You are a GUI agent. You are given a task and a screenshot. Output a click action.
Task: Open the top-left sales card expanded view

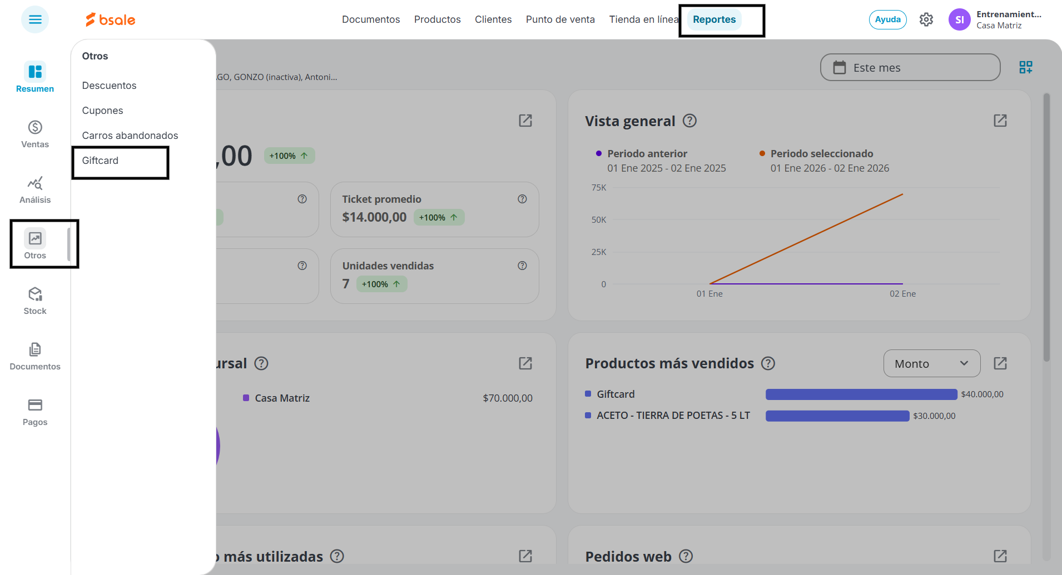click(x=525, y=121)
